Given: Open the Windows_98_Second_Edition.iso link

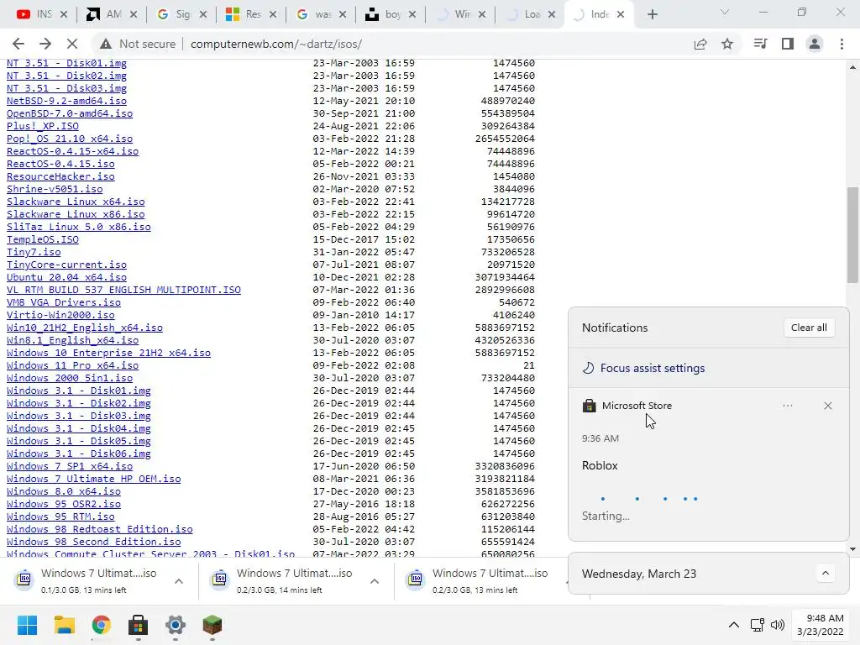Looking at the screenshot, I should point(94,542).
